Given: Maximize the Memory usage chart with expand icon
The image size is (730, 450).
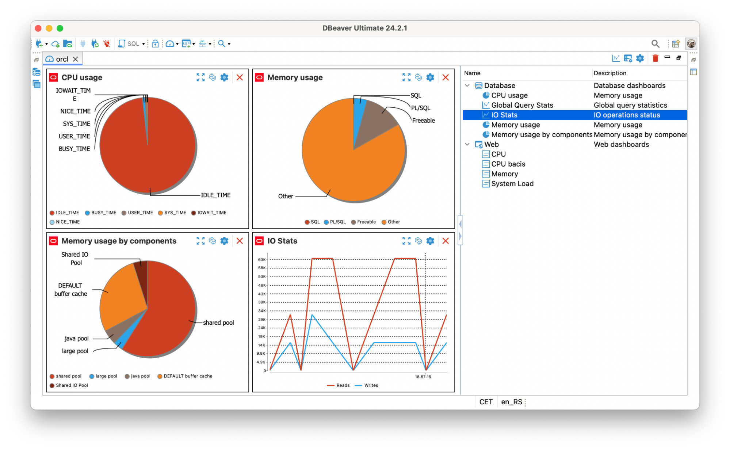Looking at the screenshot, I should click(406, 77).
